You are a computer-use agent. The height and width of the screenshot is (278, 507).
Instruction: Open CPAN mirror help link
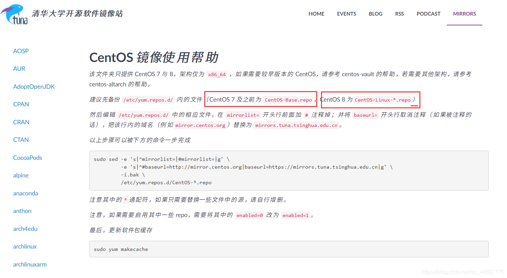[x=21, y=104]
